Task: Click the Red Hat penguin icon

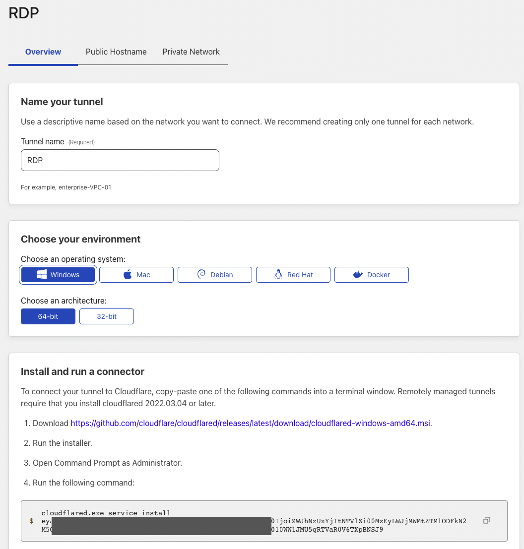Action: click(x=278, y=275)
